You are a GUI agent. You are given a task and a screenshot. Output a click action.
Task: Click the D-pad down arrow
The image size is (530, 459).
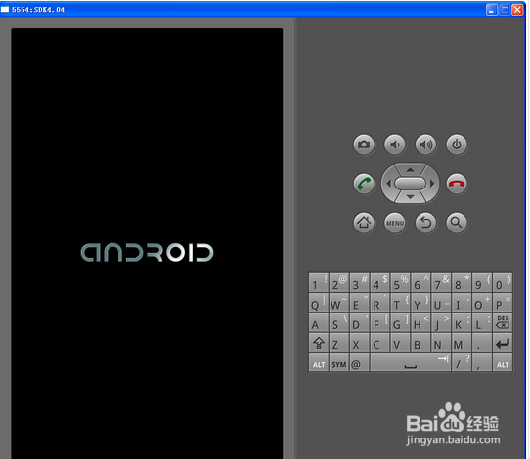[x=410, y=197]
